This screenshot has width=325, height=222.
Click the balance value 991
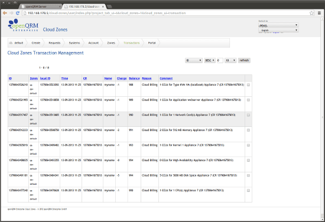tap(131, 130)
